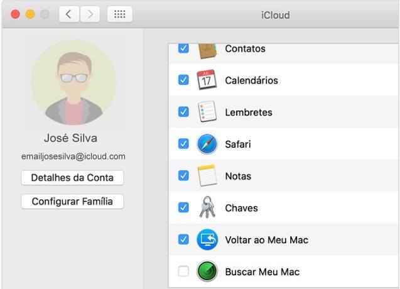Click the forward arrow navigation button
This screenshot has height=289, width=400.
pos(90,14)
